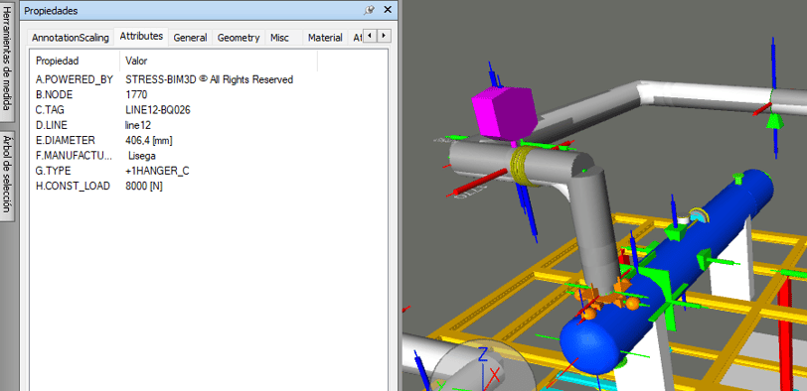Select the magenta cube in 3D view
Image resolution: width=807 pixels, height=391 pixels.
[505, 114]
